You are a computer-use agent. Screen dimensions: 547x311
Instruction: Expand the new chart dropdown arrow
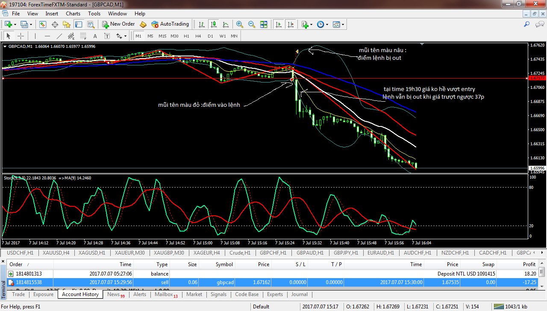tap(15, 24)
